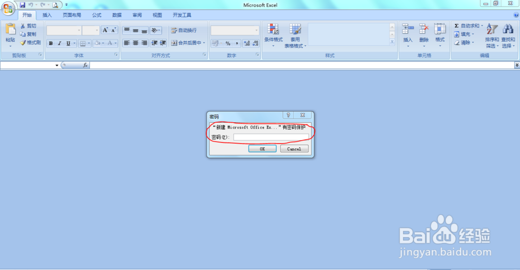Click Wrap Text (自动换行)

pos(184,30)
